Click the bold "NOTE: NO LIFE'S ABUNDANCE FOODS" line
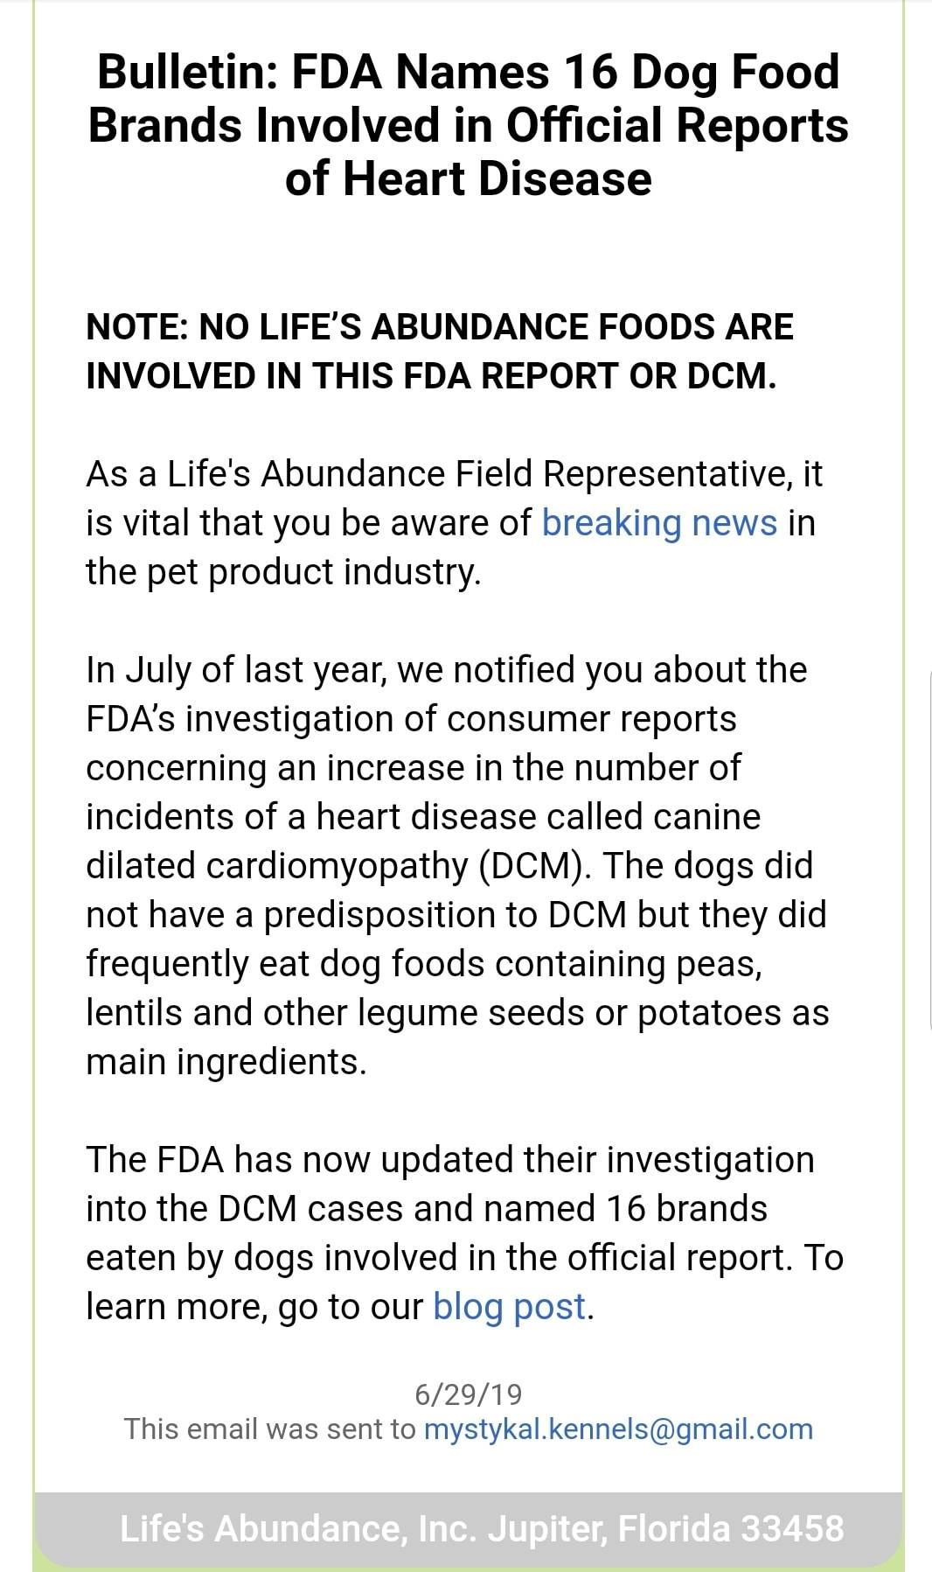This screenshot has width=932, height=1572. pos(440,326)
